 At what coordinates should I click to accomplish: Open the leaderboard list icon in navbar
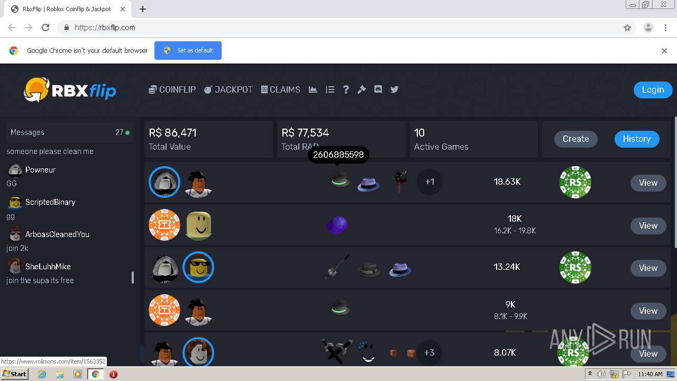tap(330, 89)
